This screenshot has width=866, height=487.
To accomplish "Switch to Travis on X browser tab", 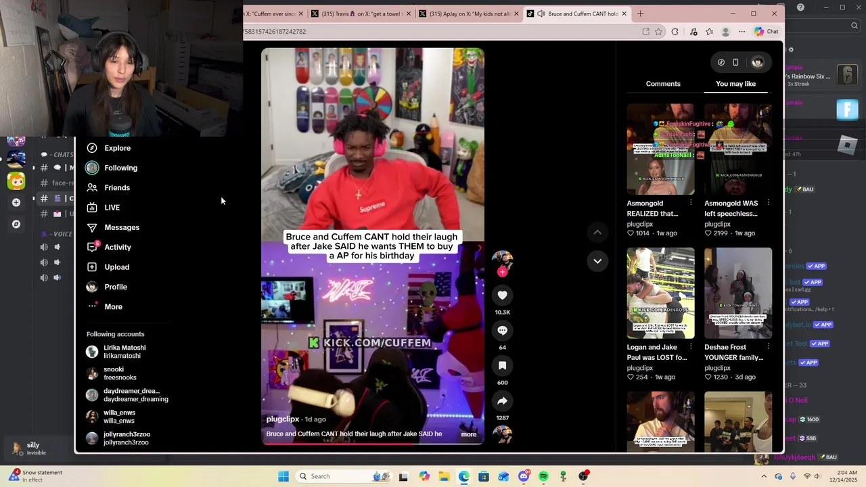I will click(362, 14).
